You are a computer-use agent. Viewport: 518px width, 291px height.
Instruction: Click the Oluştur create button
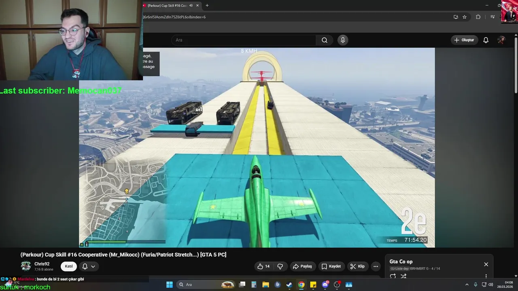click(x=465, y=40)
